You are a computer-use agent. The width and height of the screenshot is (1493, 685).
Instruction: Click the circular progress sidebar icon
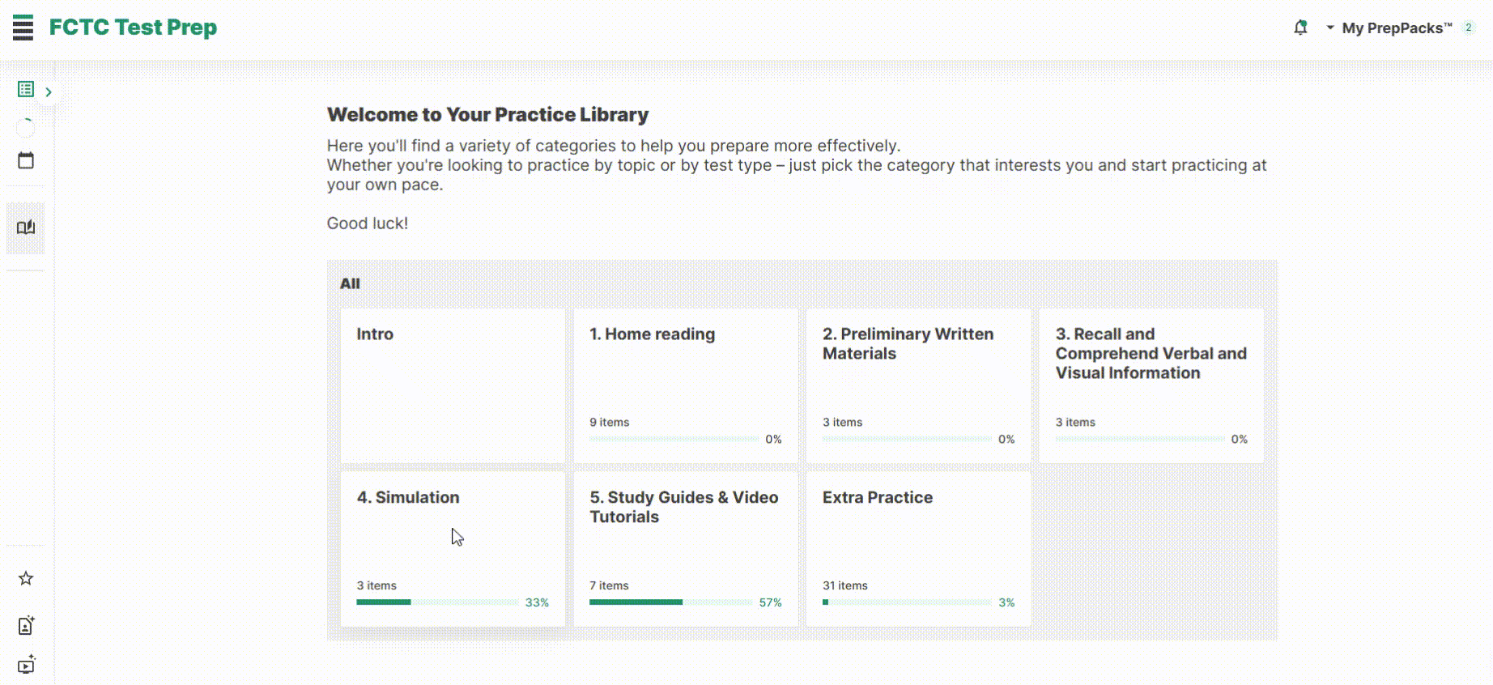tap(26, 127)
